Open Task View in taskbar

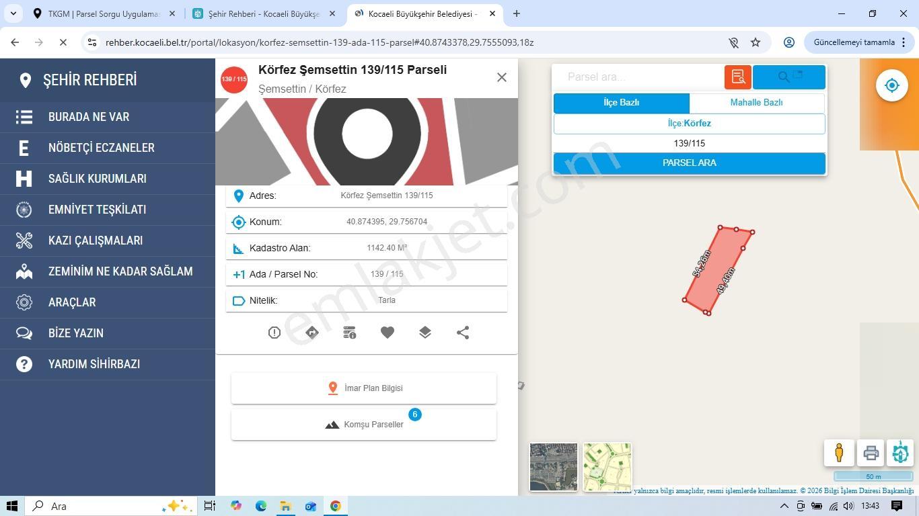pyautogui.click(x=210, y=506)
